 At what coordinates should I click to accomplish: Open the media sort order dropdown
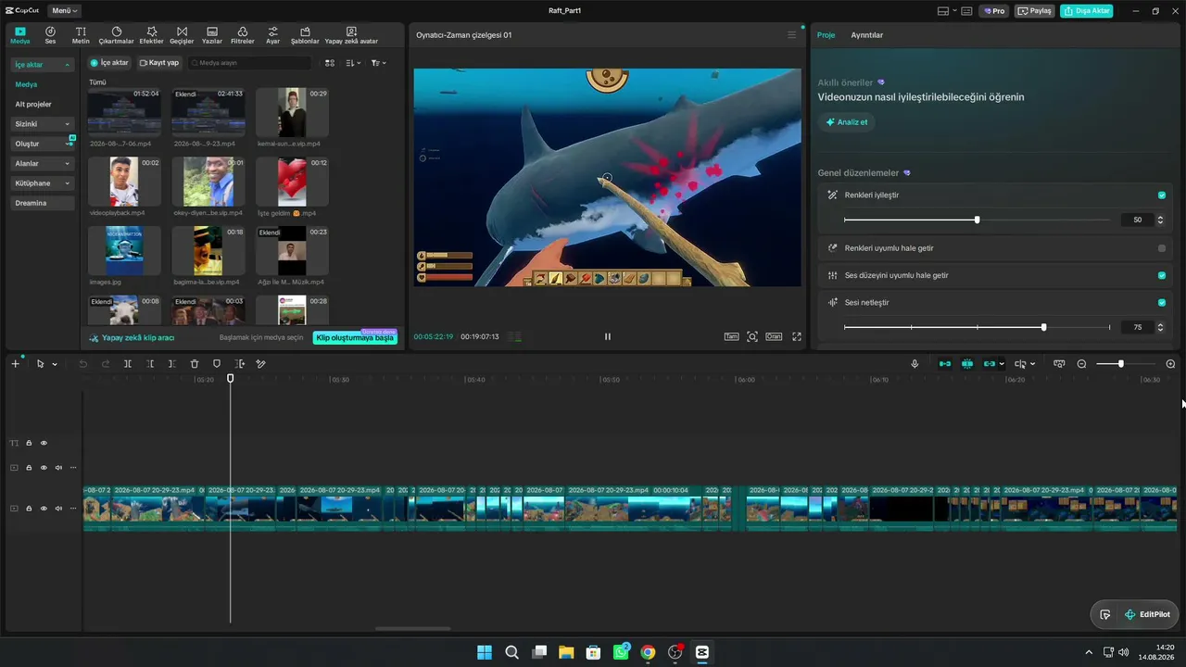[353, 63]
